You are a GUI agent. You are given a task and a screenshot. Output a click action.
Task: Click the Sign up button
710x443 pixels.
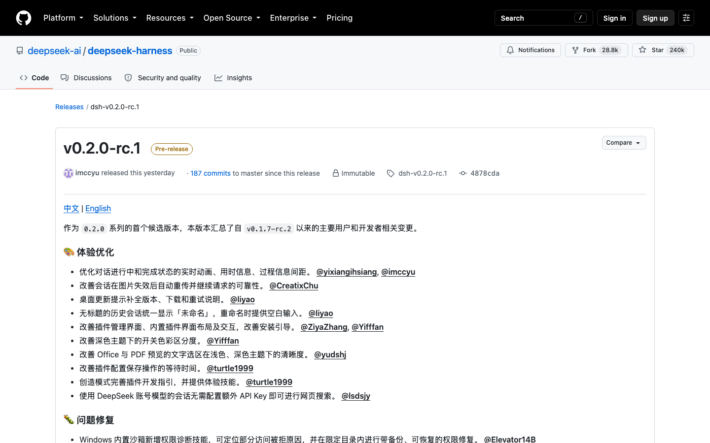click(x=655, y=18)
